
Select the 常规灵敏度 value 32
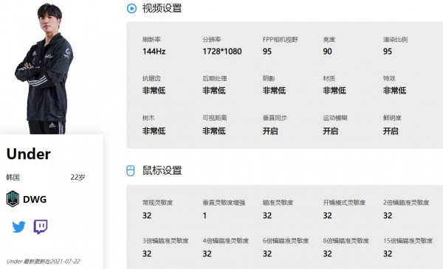147,215
